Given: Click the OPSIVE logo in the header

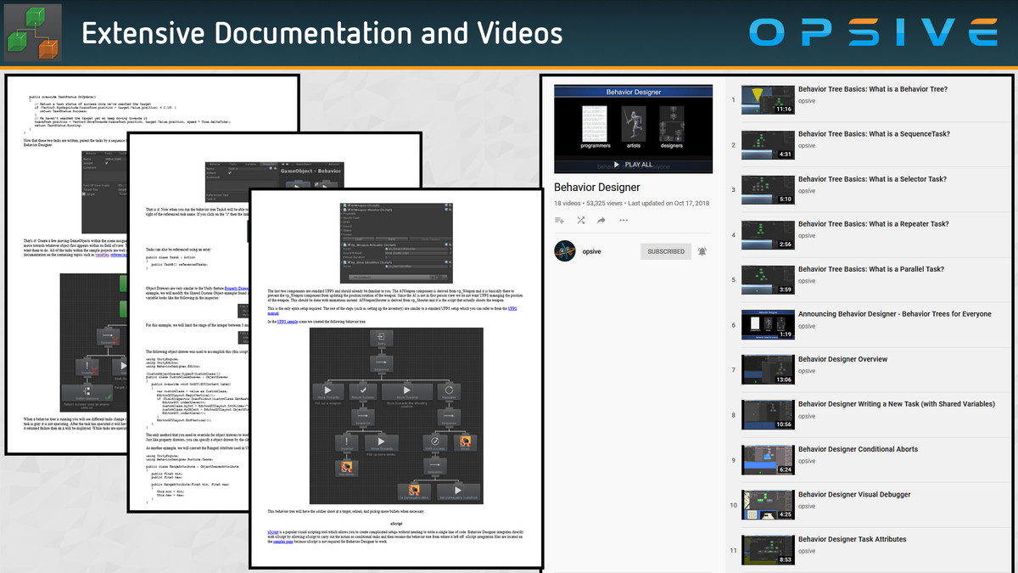Looking at the screenshot, I should [x=874, y=33].
